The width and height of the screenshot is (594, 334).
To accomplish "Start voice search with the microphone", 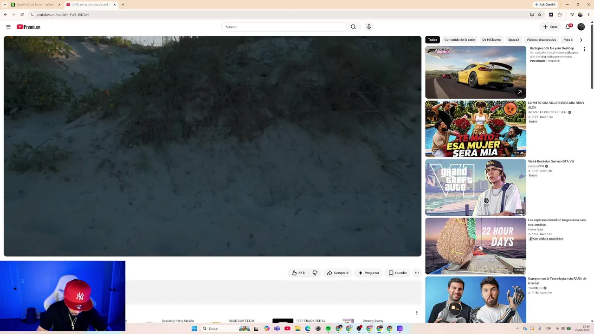I will pos(369,27).
